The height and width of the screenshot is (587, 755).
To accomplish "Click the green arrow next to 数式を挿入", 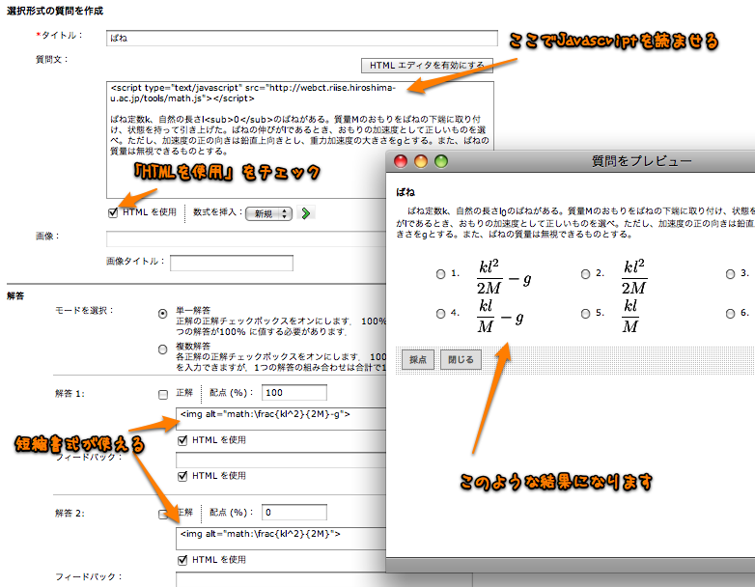I will [305, 212].
